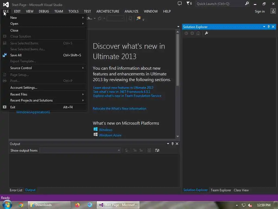Image resolution: width=278 pixels, height=209 pixels.
Task: Click the network tray icon
Action: tap(244, 205)
